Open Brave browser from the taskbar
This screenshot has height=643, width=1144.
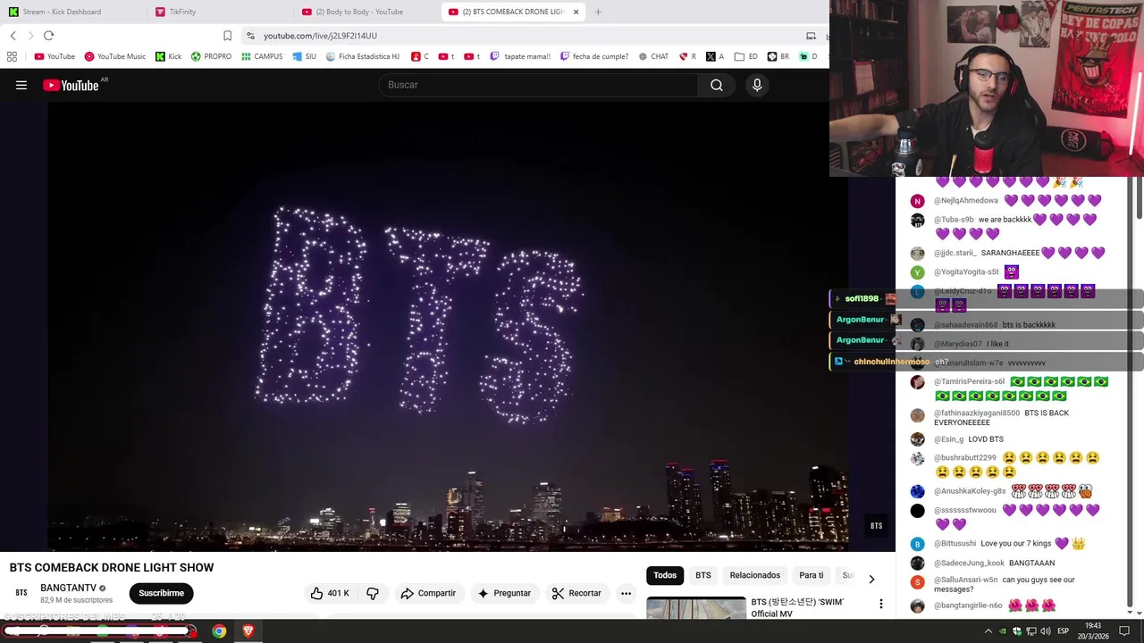pyautogui.click(x=248, y=631)
